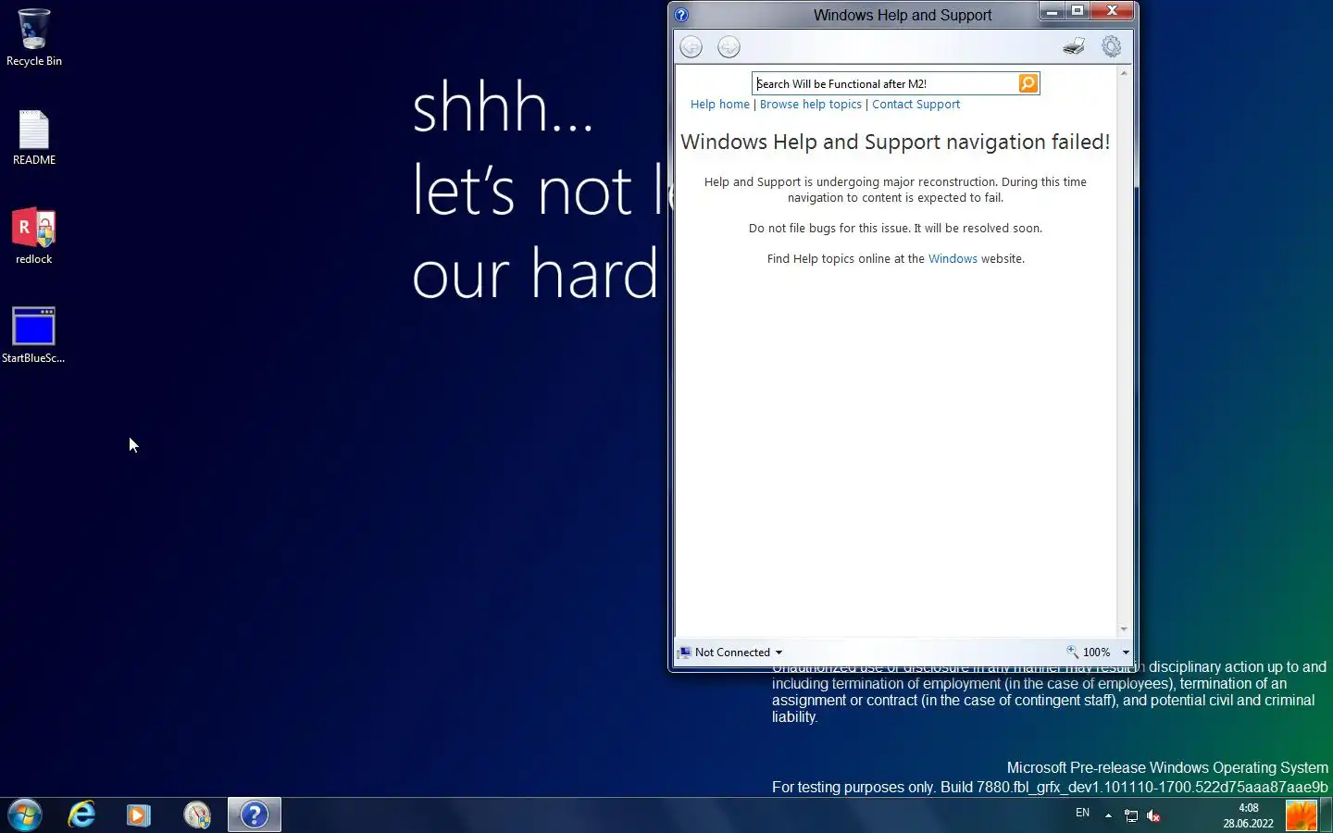Image resolution: width=1333 pixels, height=833 pixels.
Task: Click the zoom magnifier in the status bar
Action: tap(1072, 652)
